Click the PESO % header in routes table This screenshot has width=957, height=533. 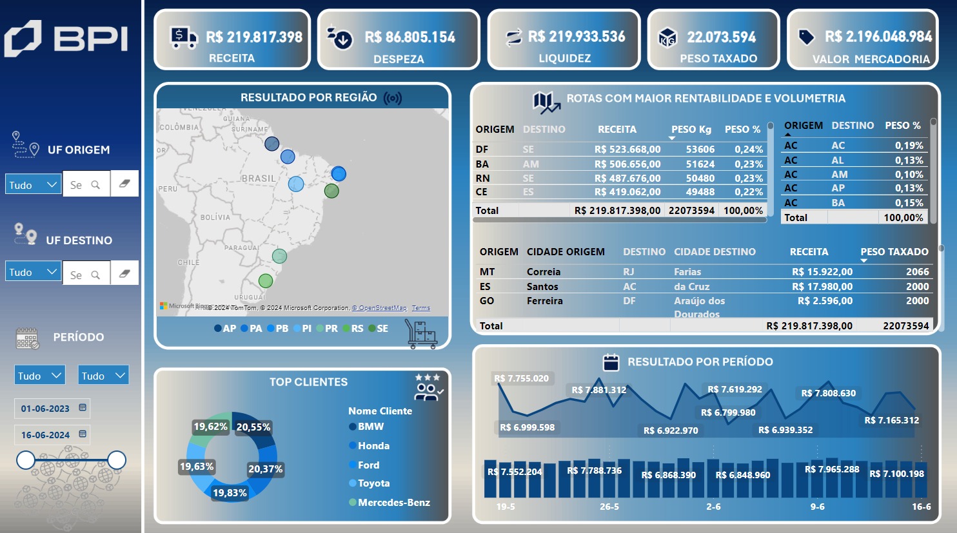click(742, 130)
